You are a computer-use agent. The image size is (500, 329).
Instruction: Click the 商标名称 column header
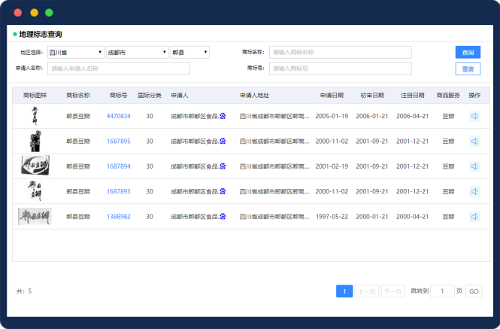pyautogui.click(x=78, y=95)
